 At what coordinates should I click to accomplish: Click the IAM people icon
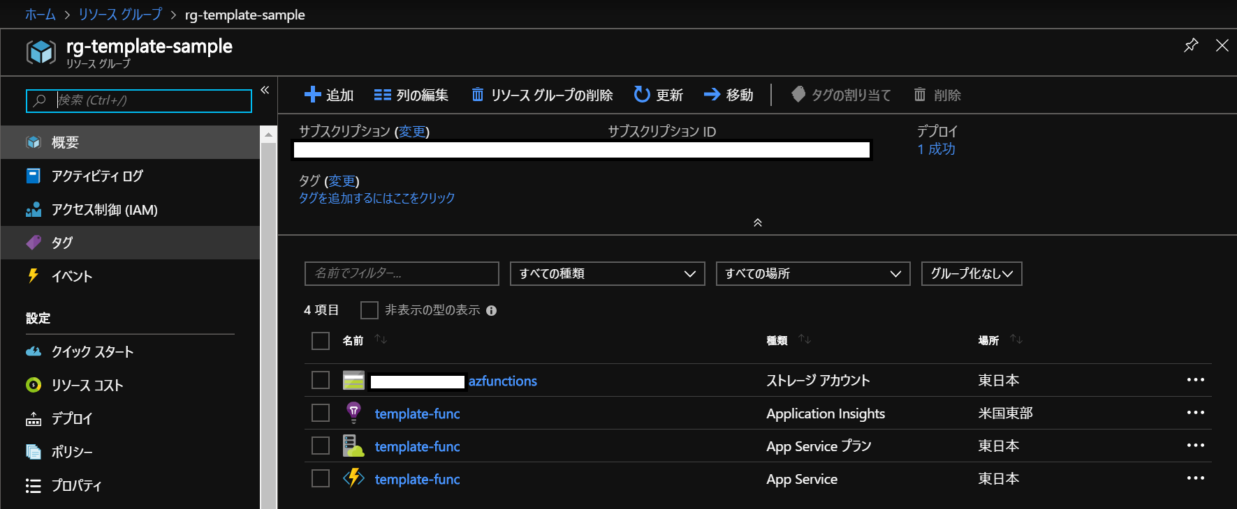[34, 209]
